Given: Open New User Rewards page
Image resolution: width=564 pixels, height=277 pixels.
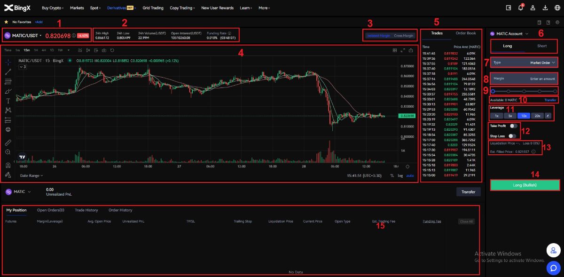Looking at the screenshot, I should point(217,8).
